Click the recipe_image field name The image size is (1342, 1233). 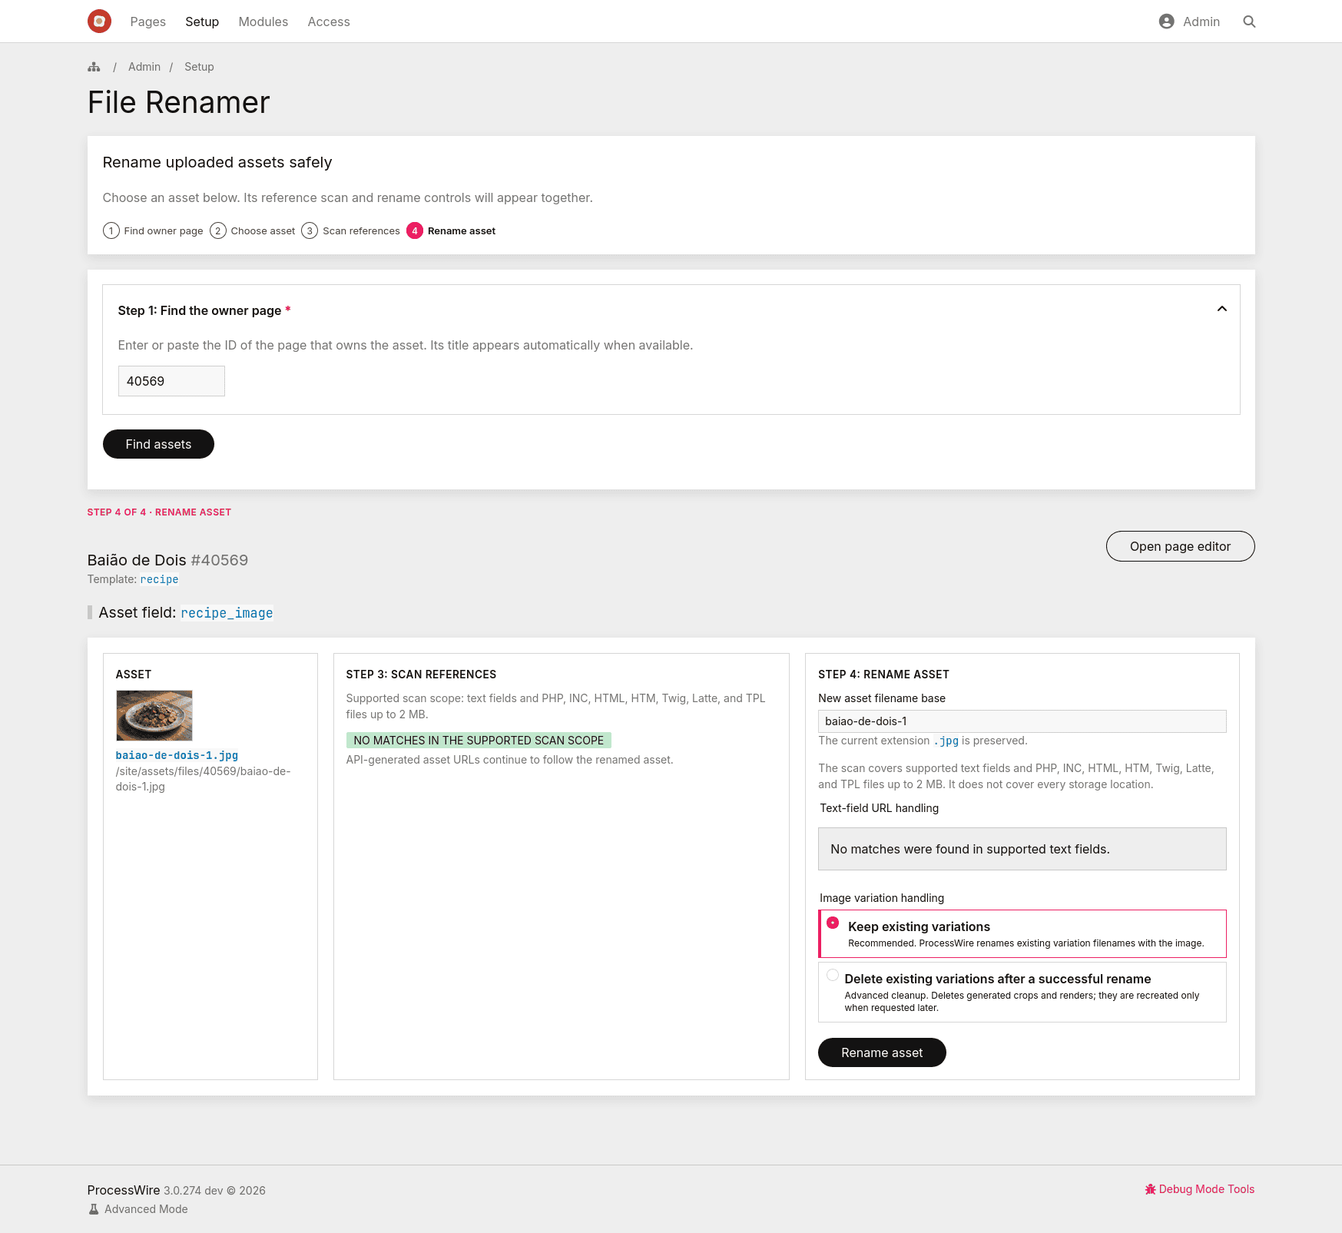click(227, 613)
